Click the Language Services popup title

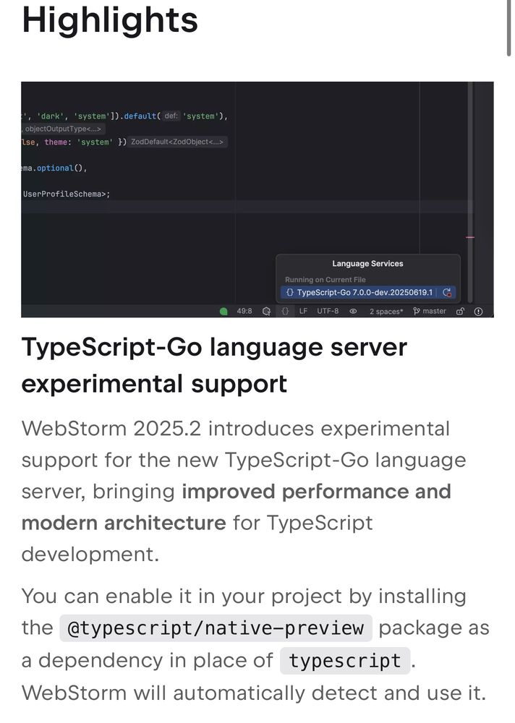point(367,264)
